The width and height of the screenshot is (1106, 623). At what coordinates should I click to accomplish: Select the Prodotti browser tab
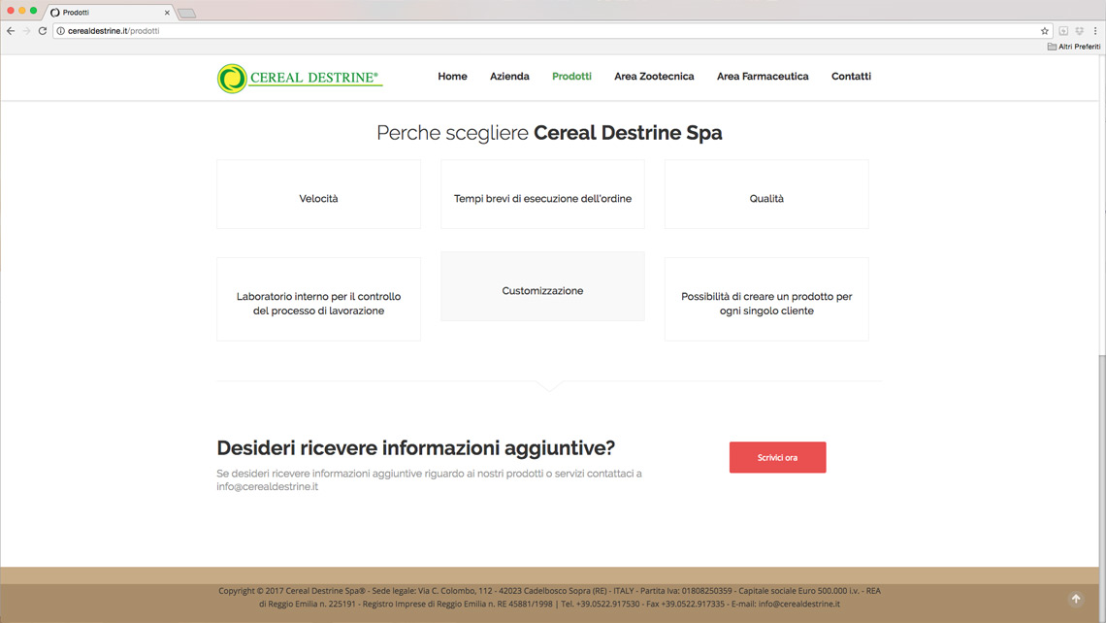tap(110, 13)
